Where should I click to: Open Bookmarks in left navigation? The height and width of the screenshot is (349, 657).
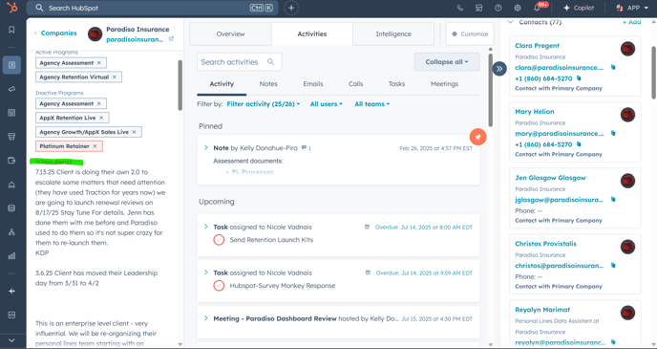[11, 30]
